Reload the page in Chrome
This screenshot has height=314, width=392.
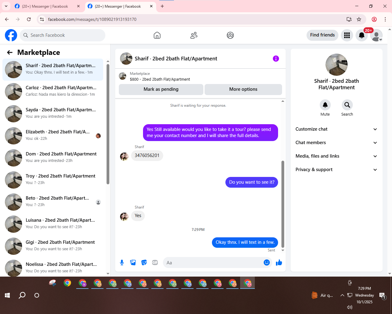pos(29,19)
